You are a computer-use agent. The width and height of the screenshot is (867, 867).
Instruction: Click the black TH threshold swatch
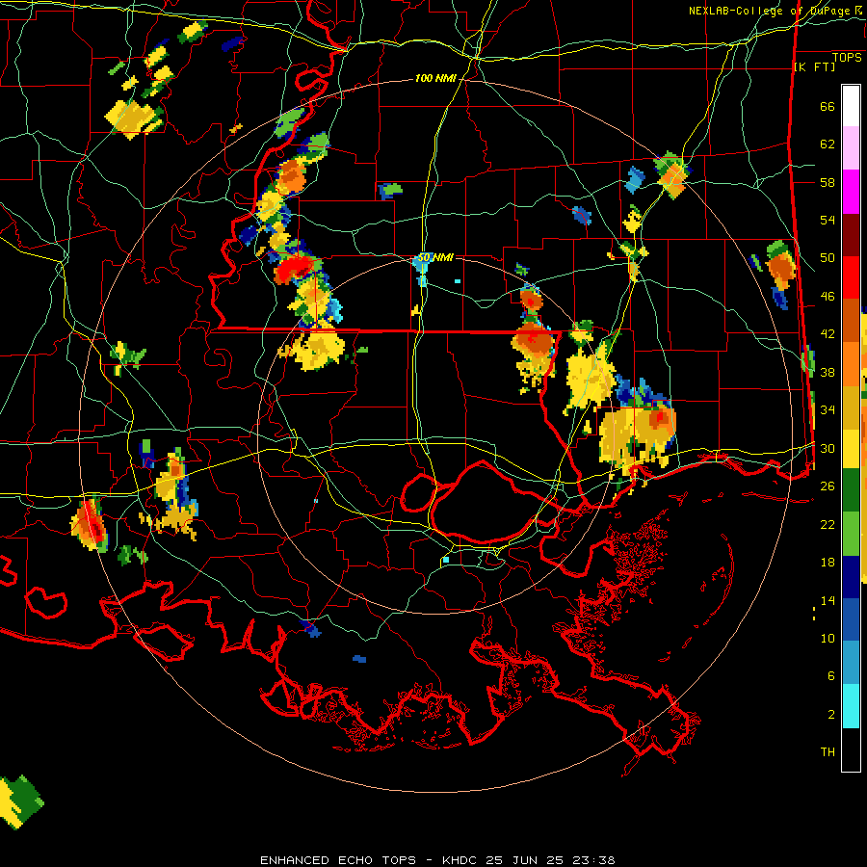[851, 749]
